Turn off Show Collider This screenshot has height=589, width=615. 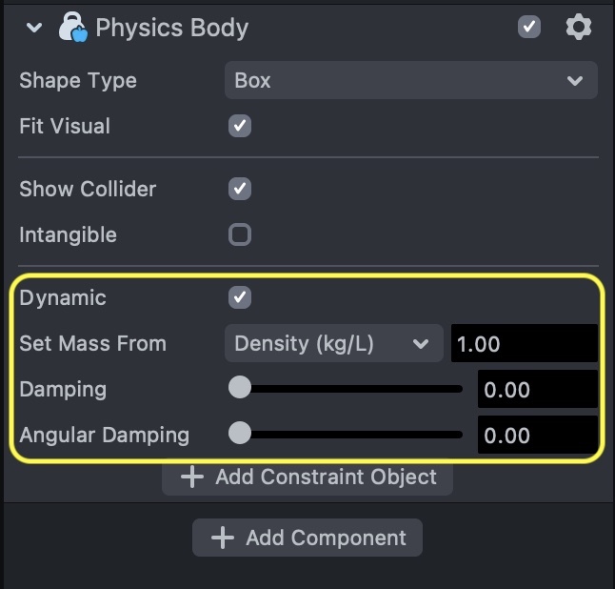coord(240,189)
